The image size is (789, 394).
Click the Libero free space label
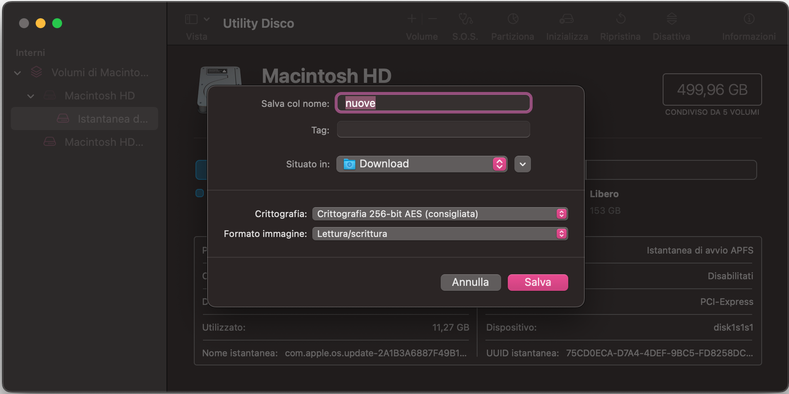(x=604, y=194)
